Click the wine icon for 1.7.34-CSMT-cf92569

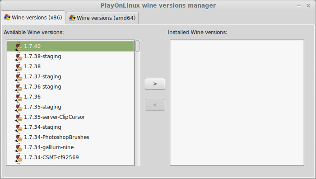click(19, 157)
